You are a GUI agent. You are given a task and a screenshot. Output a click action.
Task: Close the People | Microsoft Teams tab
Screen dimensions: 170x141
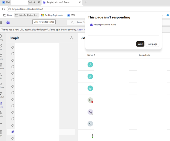(x=80, y=2)
